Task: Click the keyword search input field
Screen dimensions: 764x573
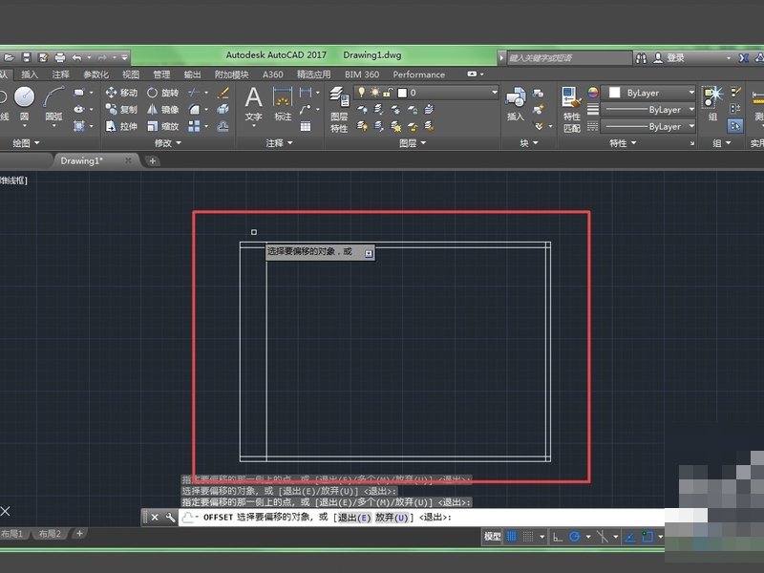Action: [x=568, y=58]
